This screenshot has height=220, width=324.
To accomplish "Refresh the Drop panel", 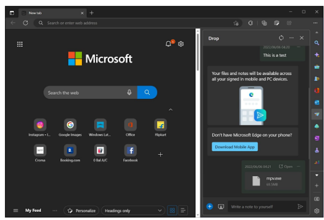I will (281, 38).
